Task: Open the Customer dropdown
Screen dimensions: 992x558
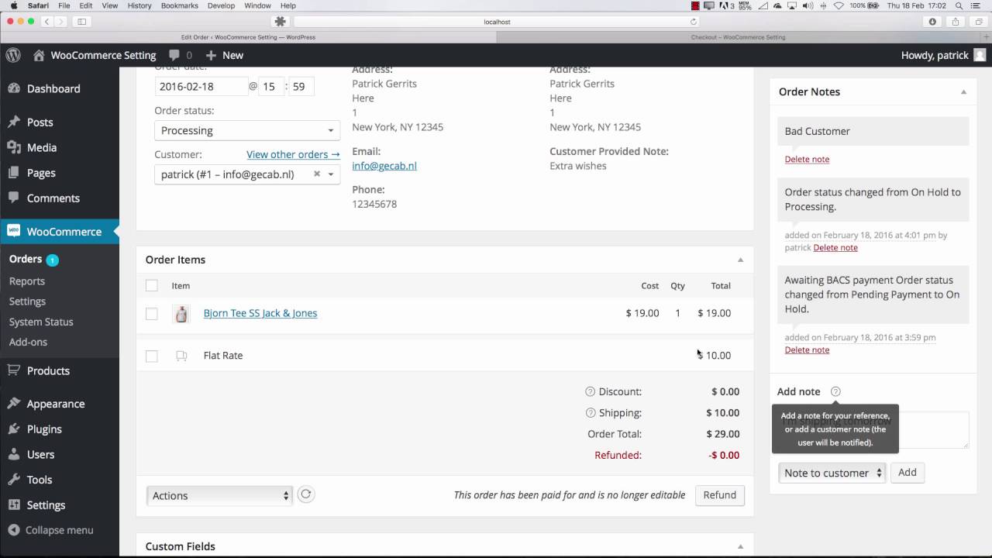Action: (x=247, y=174)
